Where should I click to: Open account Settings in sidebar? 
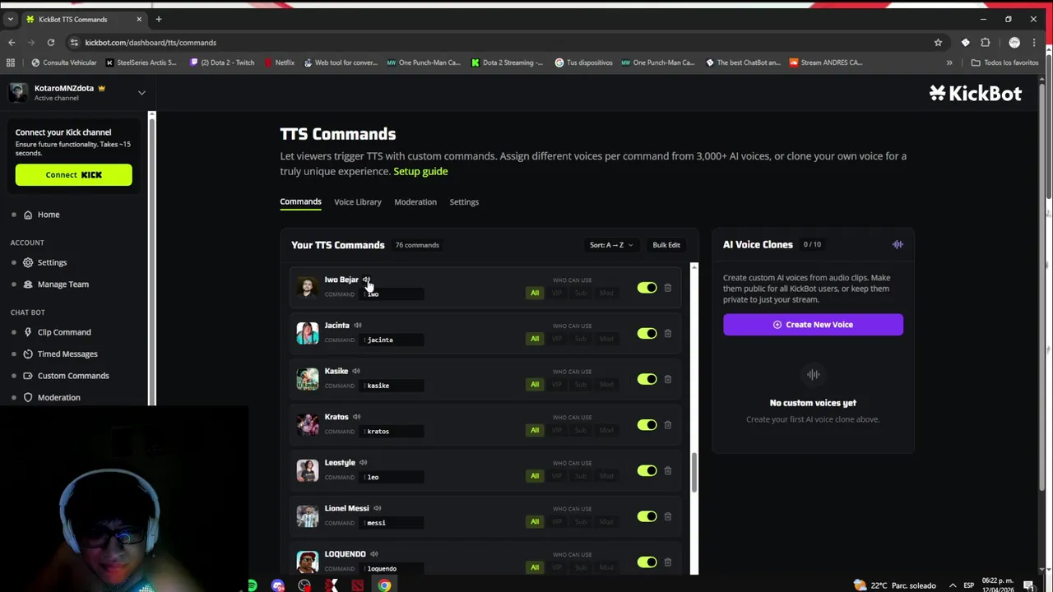[x=52, y=262]
